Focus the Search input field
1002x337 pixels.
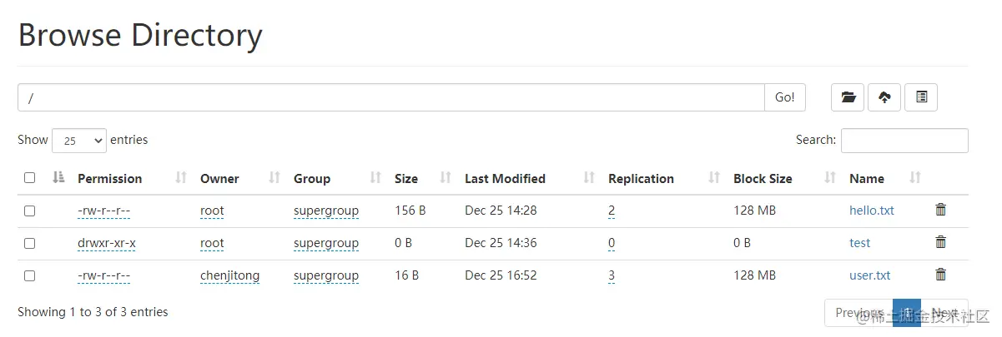tap(904, 141)
